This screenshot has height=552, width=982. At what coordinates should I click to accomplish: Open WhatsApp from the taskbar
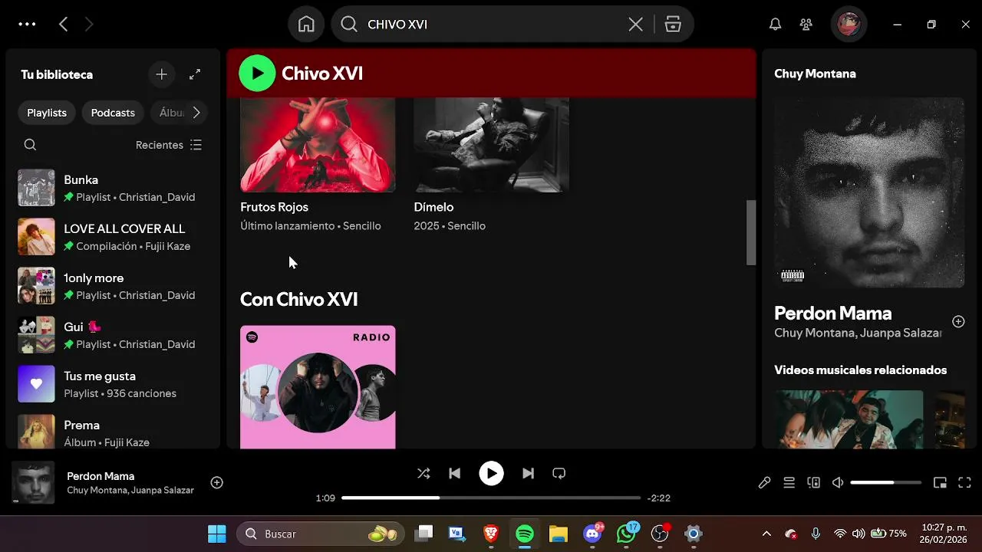click(627, 534)
